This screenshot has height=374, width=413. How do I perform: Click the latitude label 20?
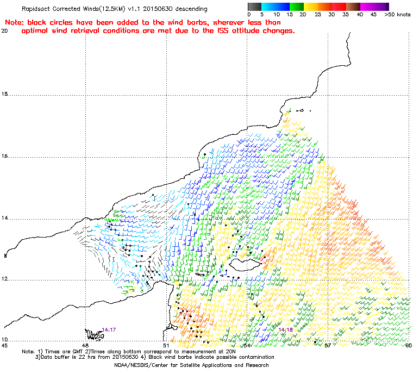4,31
